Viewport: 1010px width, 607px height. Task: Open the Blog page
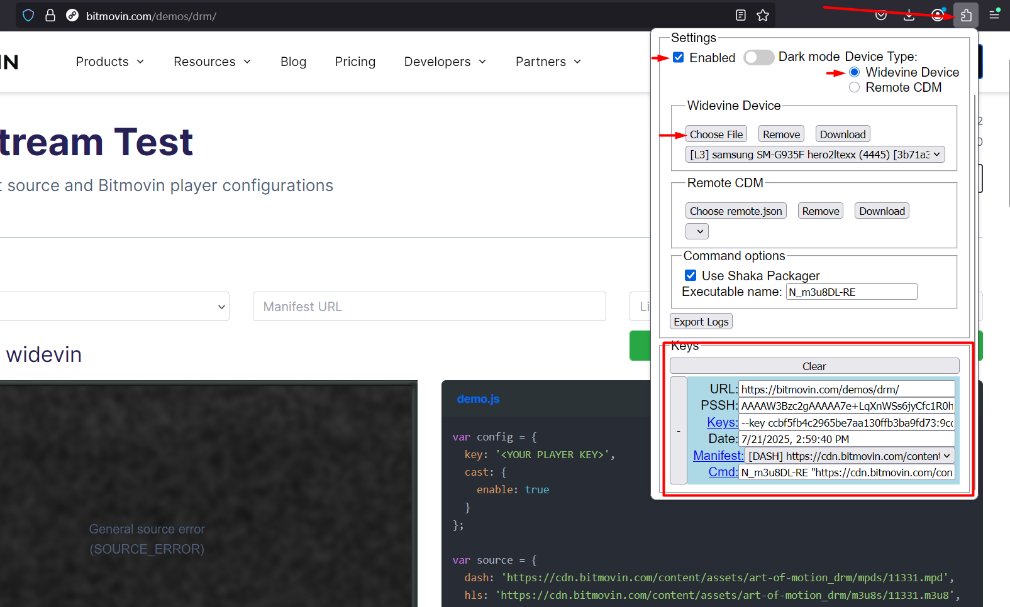tap(293, 62)
